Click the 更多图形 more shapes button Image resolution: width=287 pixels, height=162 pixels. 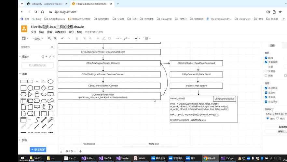point(38,150)
